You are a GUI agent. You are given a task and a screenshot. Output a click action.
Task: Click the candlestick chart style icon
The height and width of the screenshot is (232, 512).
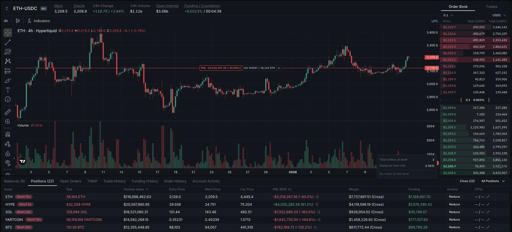17,20
